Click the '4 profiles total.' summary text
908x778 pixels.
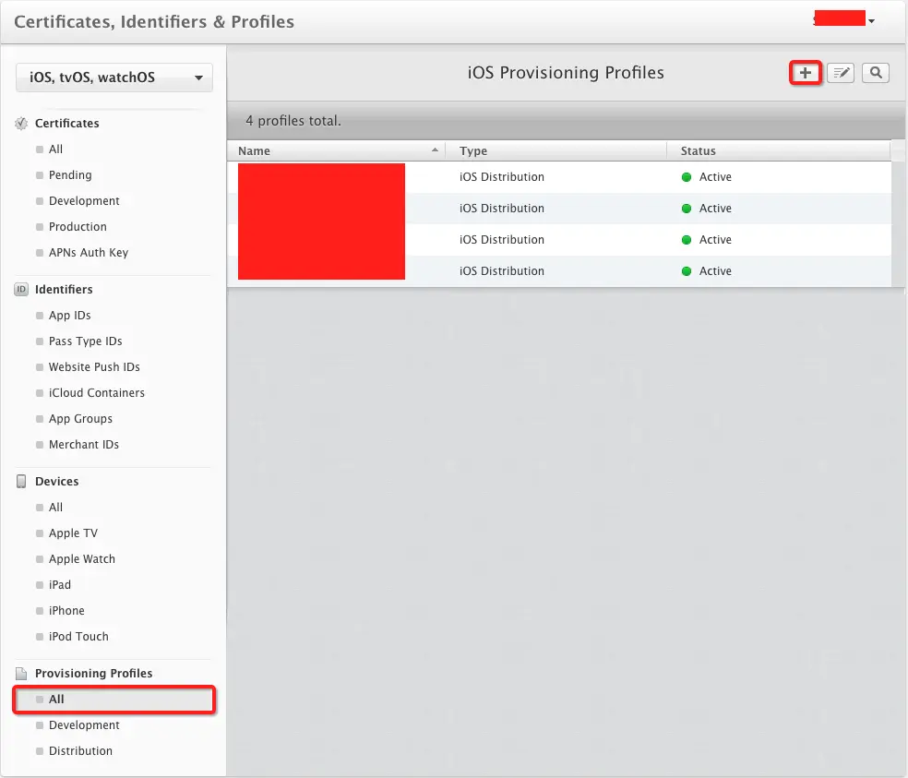tap(293, 121)
